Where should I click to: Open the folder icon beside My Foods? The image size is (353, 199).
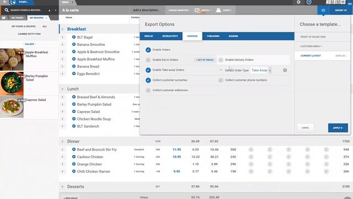(x=4, y=18)
